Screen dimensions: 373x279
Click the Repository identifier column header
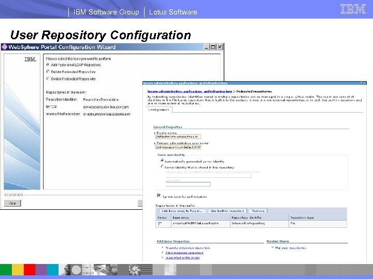click(260, 218)
